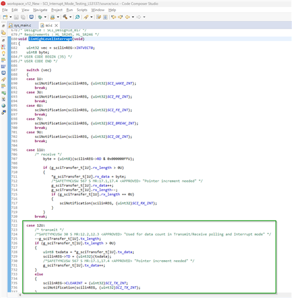Select the sci.c editor tab
Viewport: 292px width, 298px height.
pos(49,25)
